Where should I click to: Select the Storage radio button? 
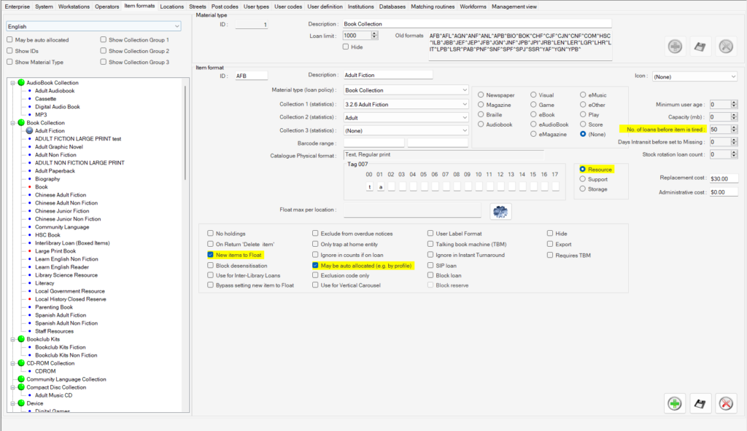point(582,189)
